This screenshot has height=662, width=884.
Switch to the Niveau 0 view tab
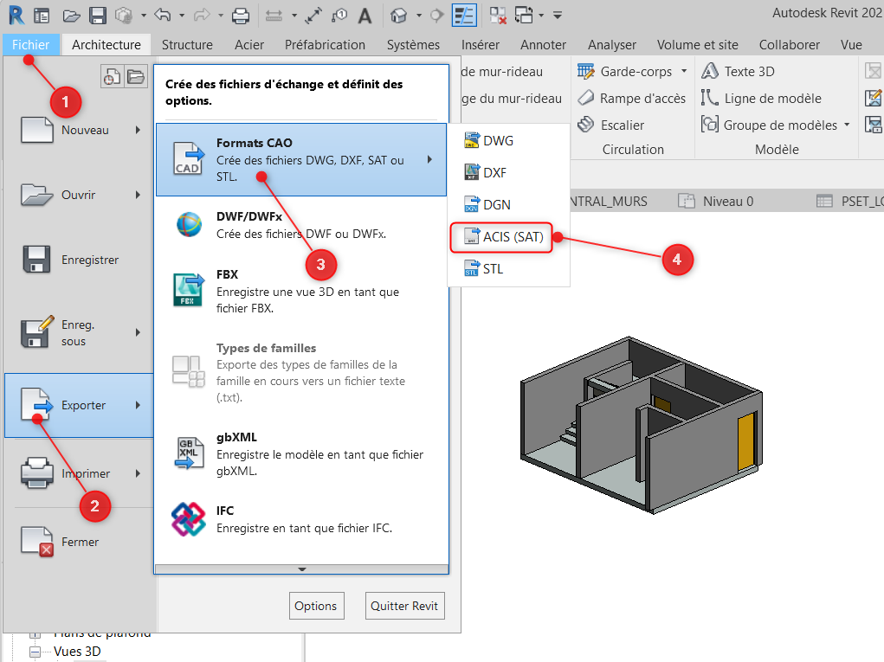coord(717,201)
